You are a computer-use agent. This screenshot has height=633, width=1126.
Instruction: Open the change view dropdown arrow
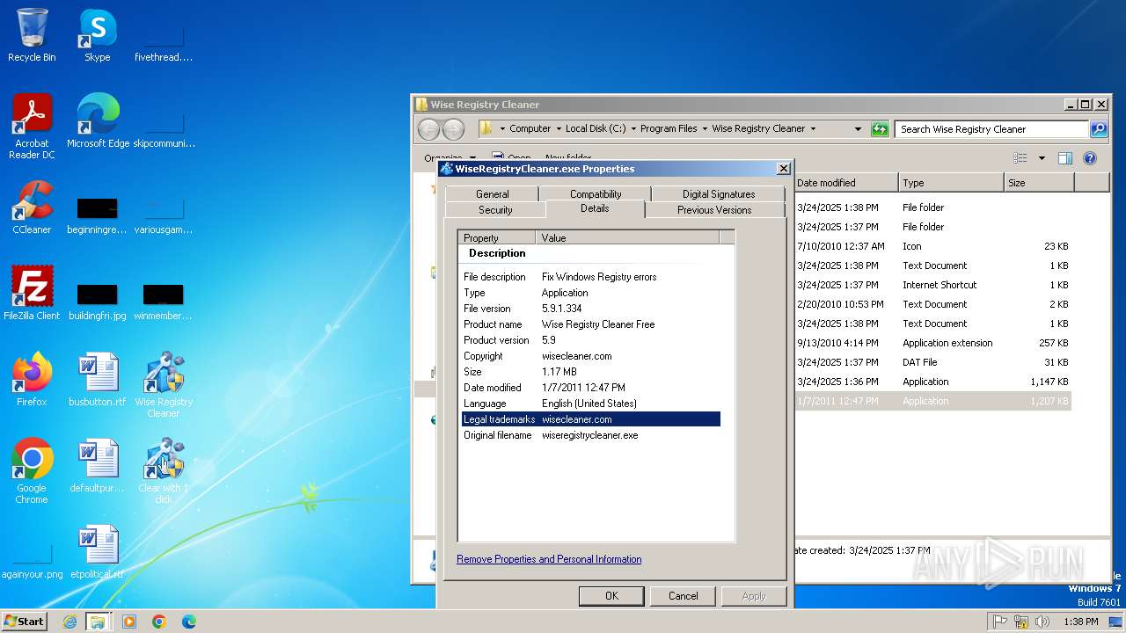(1042, 158)
